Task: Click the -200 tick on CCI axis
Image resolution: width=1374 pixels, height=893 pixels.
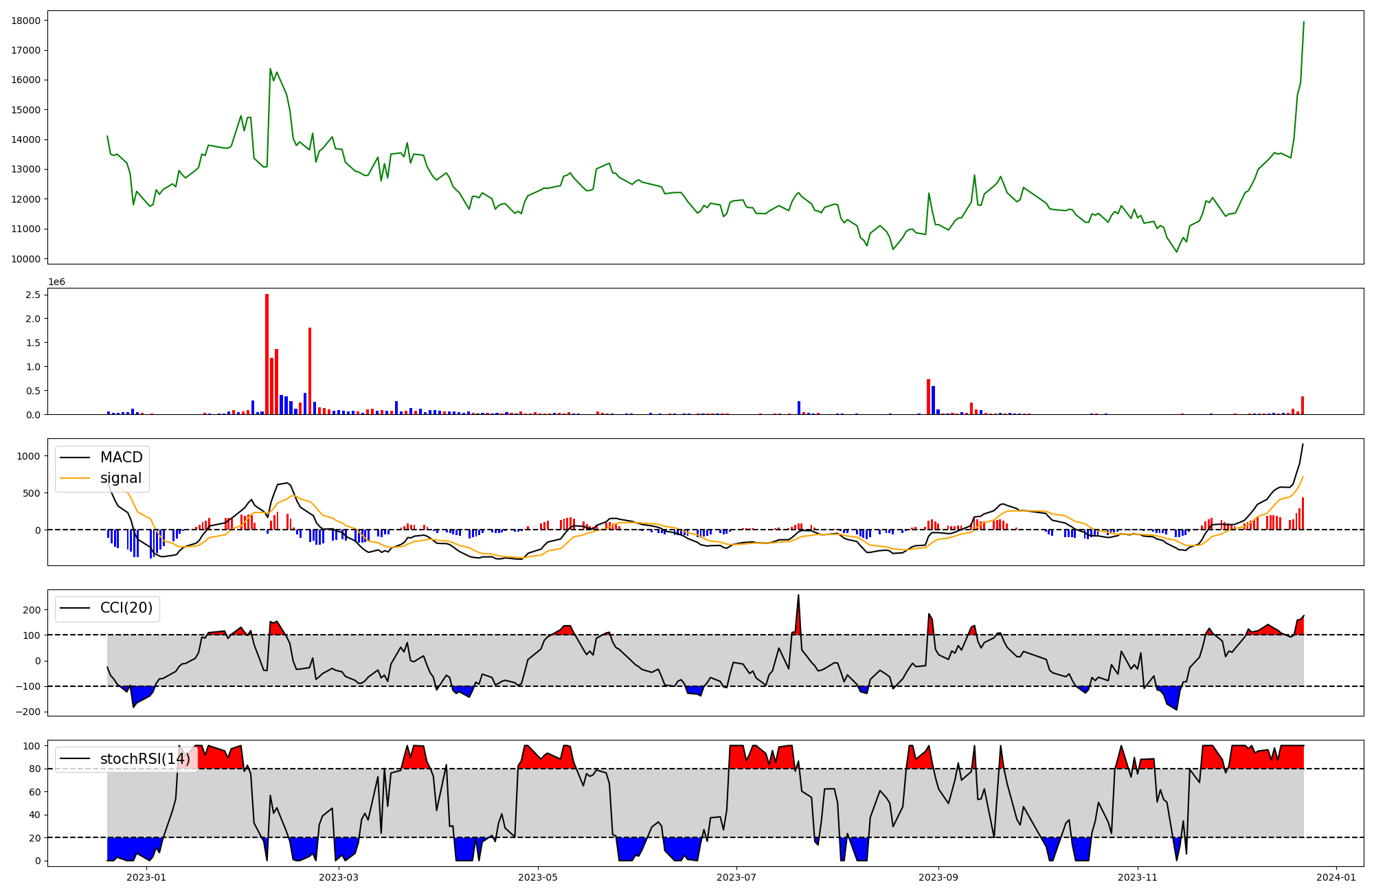Action: (x=29, y=712)
